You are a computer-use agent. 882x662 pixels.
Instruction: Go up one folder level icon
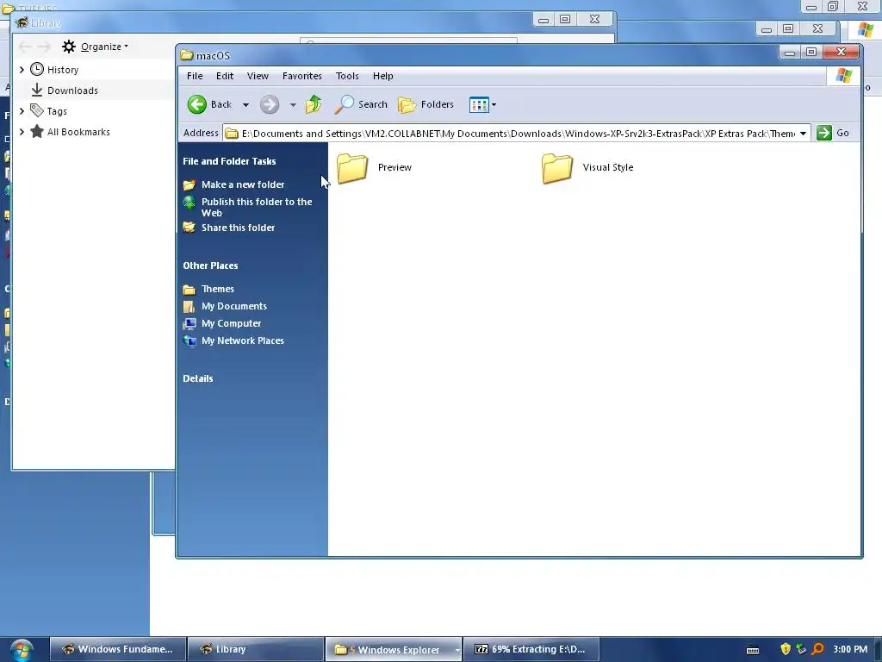point(314,104)
